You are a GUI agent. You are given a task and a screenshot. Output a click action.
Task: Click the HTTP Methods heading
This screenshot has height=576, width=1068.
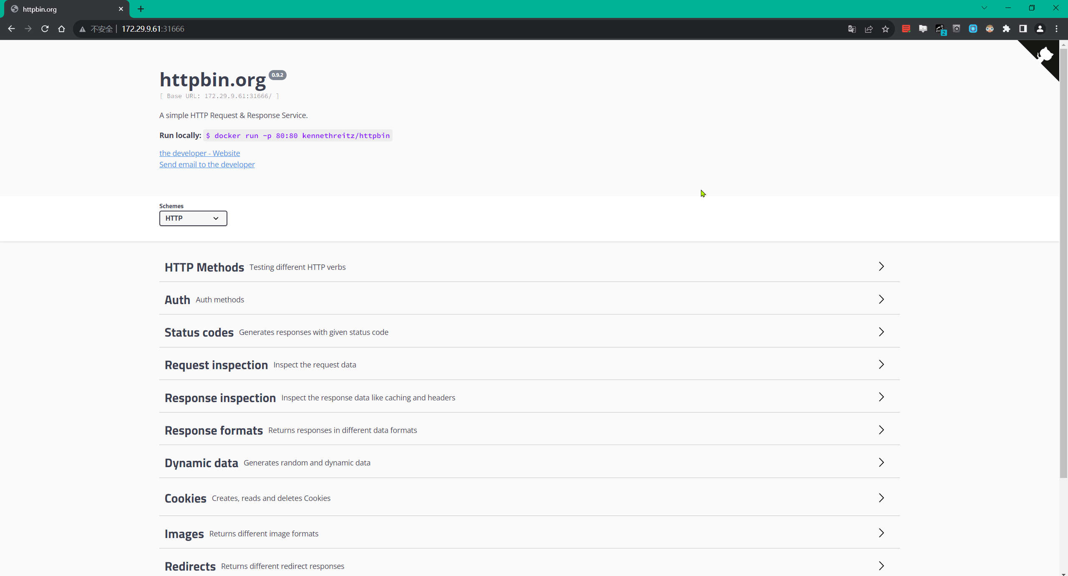pyautogui.click(x=204, y=267)
